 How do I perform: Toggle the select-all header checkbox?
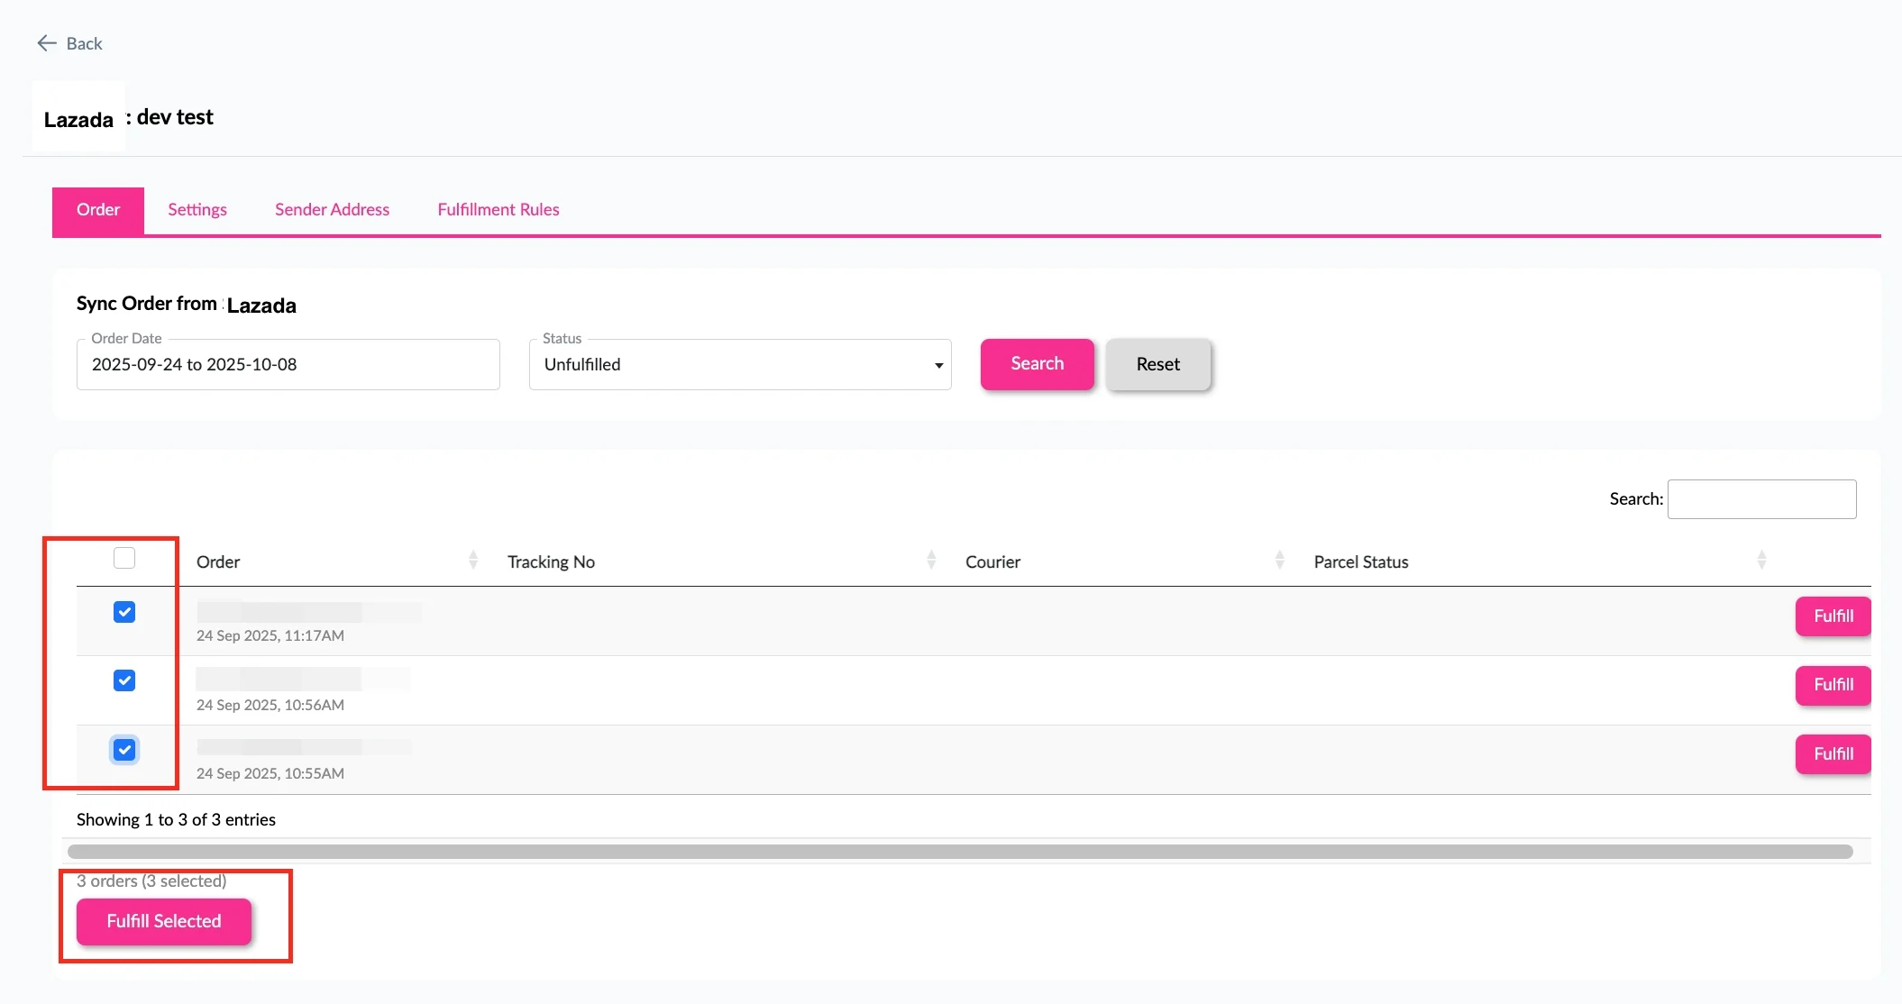[124, 558]
